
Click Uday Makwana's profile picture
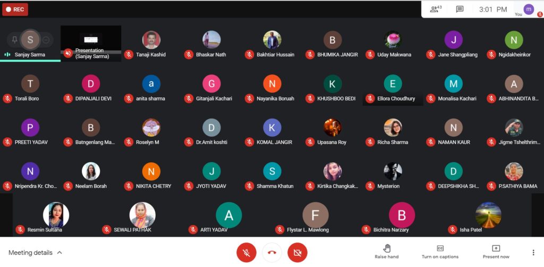coord(393,39)
